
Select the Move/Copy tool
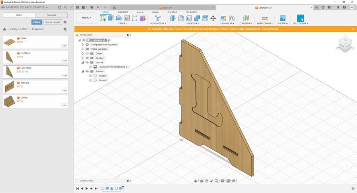[213, 18]
